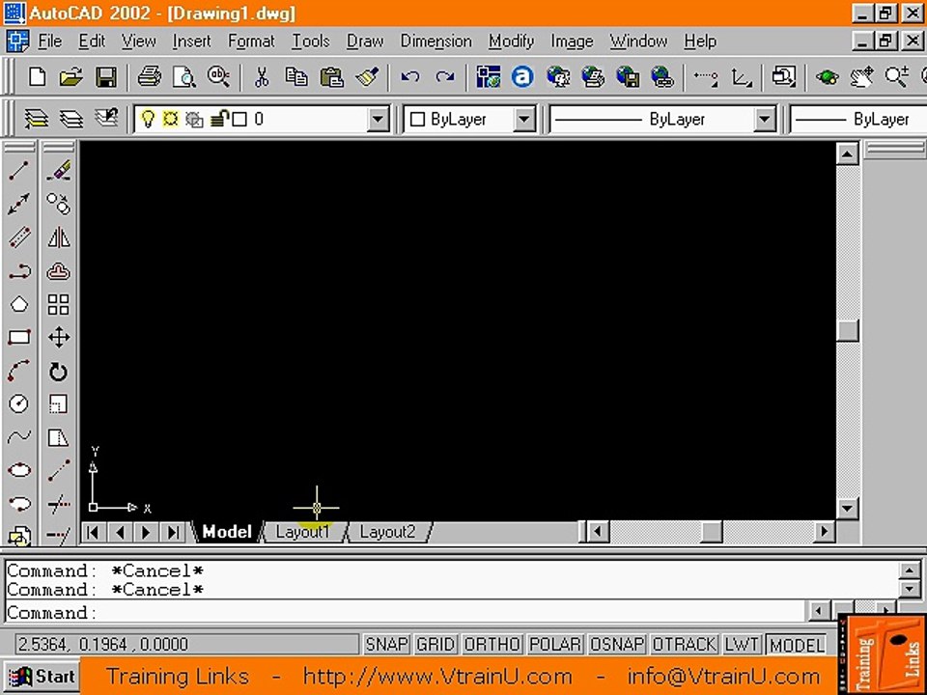Click drawing vertical scrollbar down arrow

tap(847, 508)
